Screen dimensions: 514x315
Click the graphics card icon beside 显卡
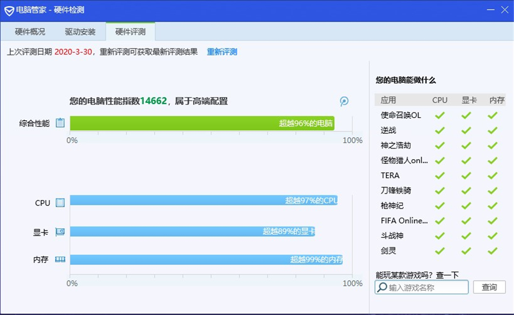coord(59,231)
